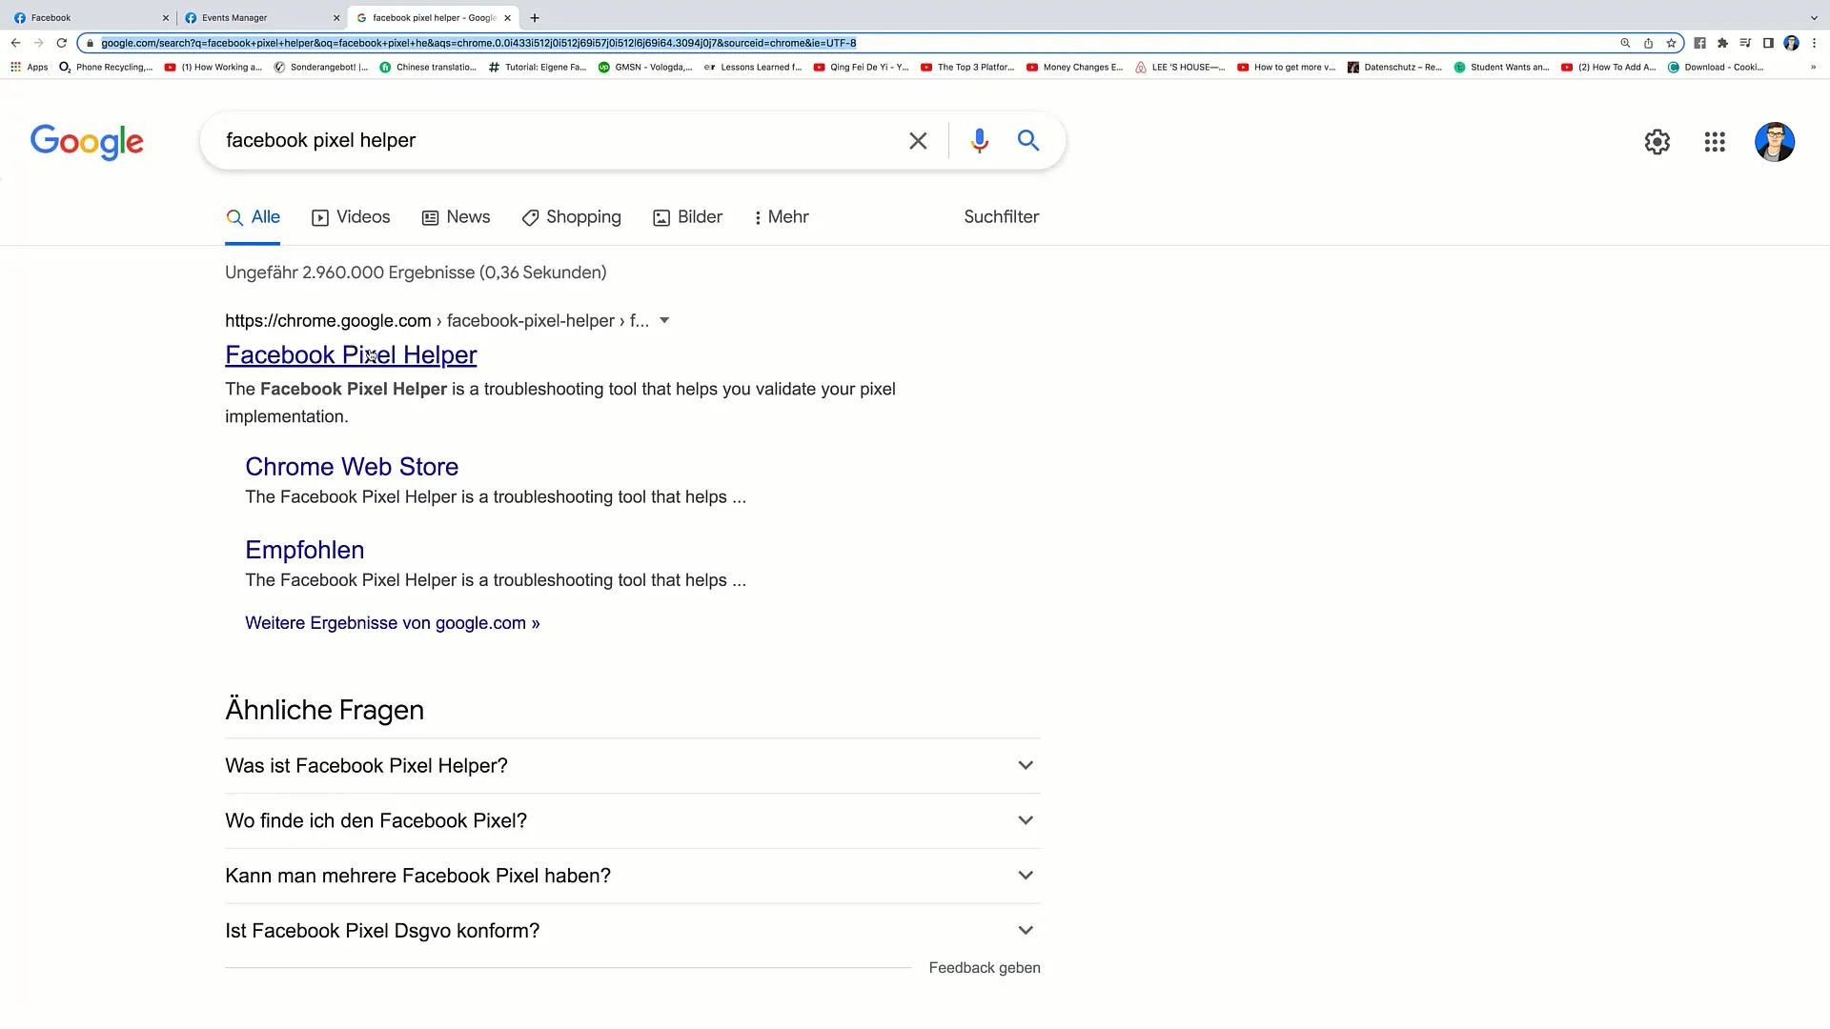Open the Extensions puzzle piece menu

[1722, 43]
